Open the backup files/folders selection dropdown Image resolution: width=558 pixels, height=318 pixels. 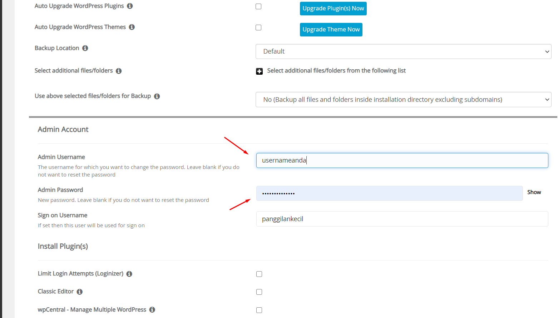tap(403, 100)
